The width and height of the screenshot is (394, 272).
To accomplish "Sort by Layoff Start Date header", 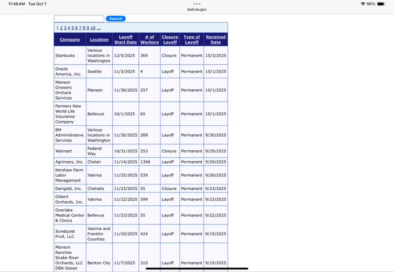I will [126, 39].
